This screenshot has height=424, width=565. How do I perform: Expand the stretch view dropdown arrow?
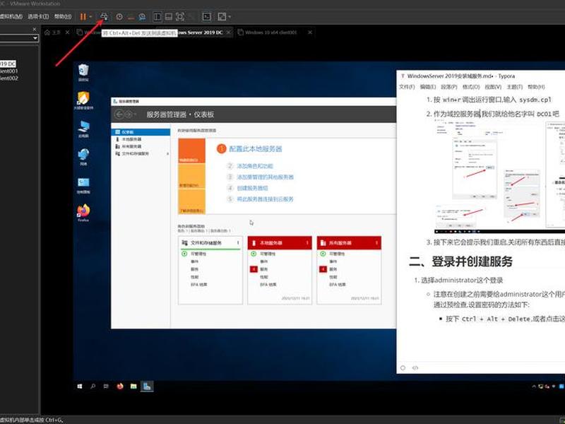coord(230,16)
